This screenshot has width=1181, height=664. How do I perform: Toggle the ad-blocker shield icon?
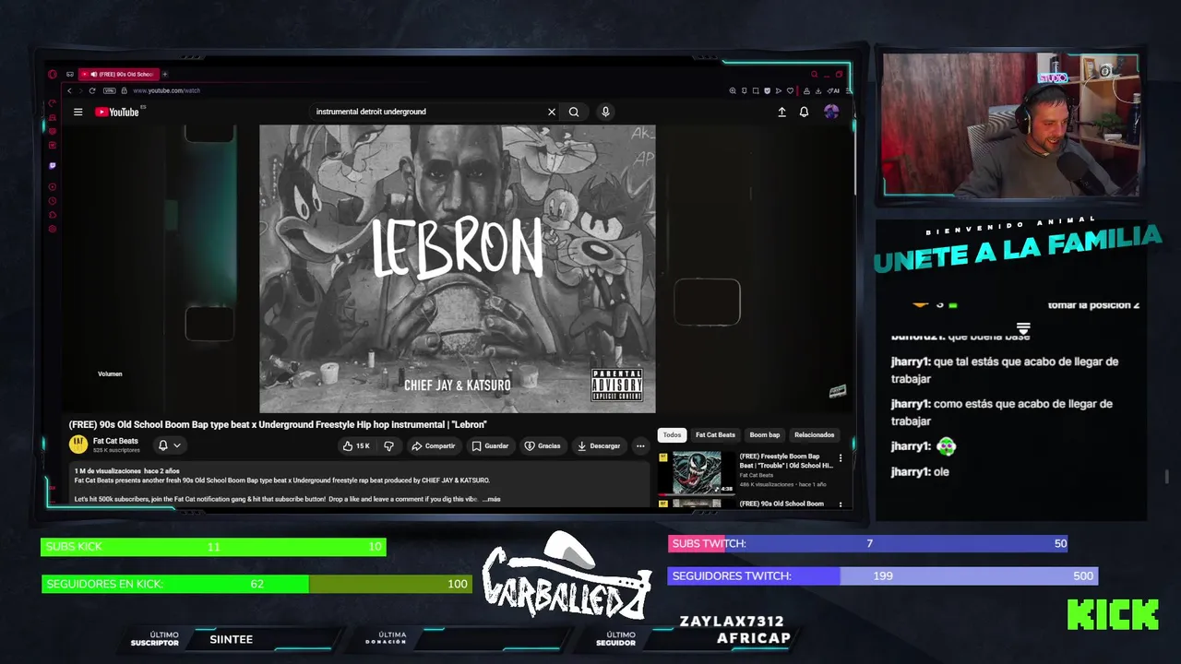pyautogui.click(x=767, y=90)
